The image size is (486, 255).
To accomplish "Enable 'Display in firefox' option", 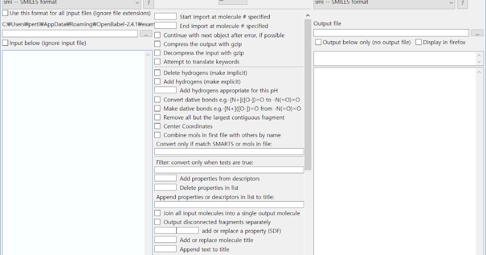I will pyautogui.click(x=419, y=42).
